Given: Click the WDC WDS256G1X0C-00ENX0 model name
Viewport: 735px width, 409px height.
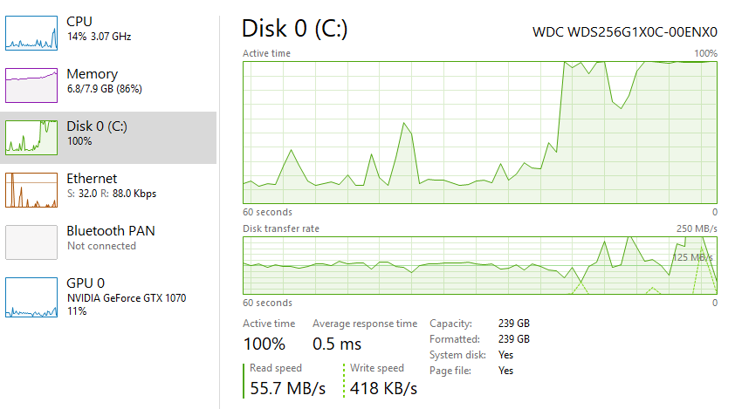Looking at the screenshot, I should 624,32.
